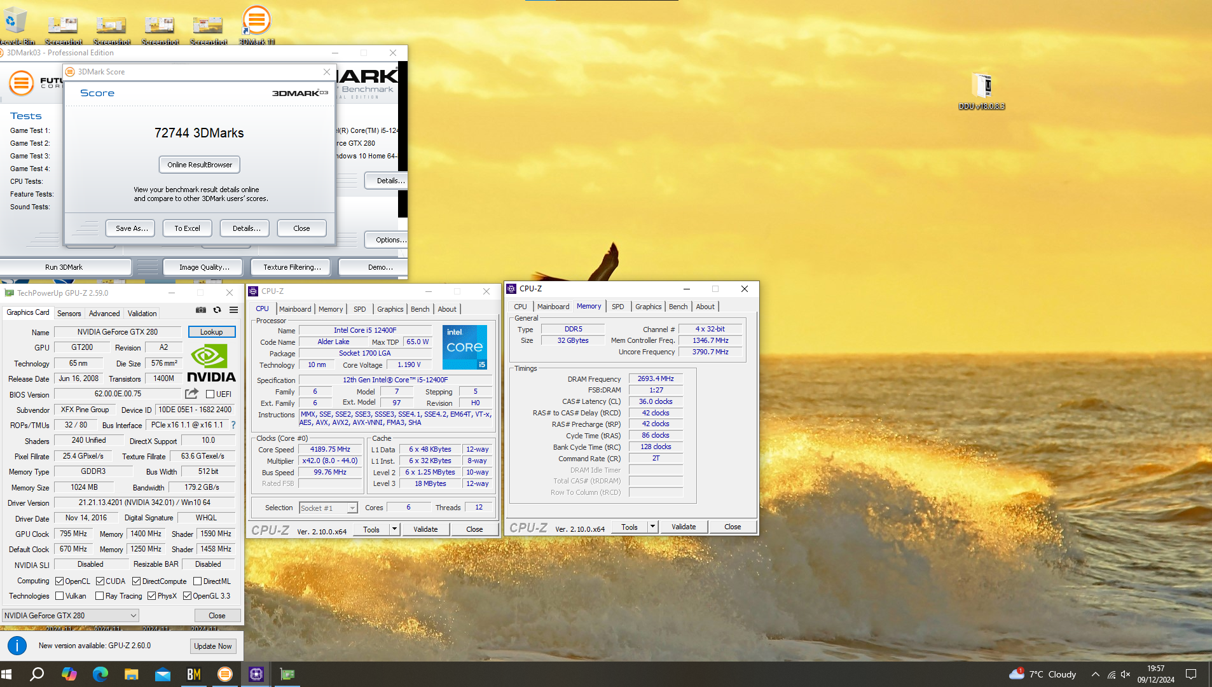
Task: Switch to the Advanced tab in GPU-Z
Action: click(x=104, y=314)
